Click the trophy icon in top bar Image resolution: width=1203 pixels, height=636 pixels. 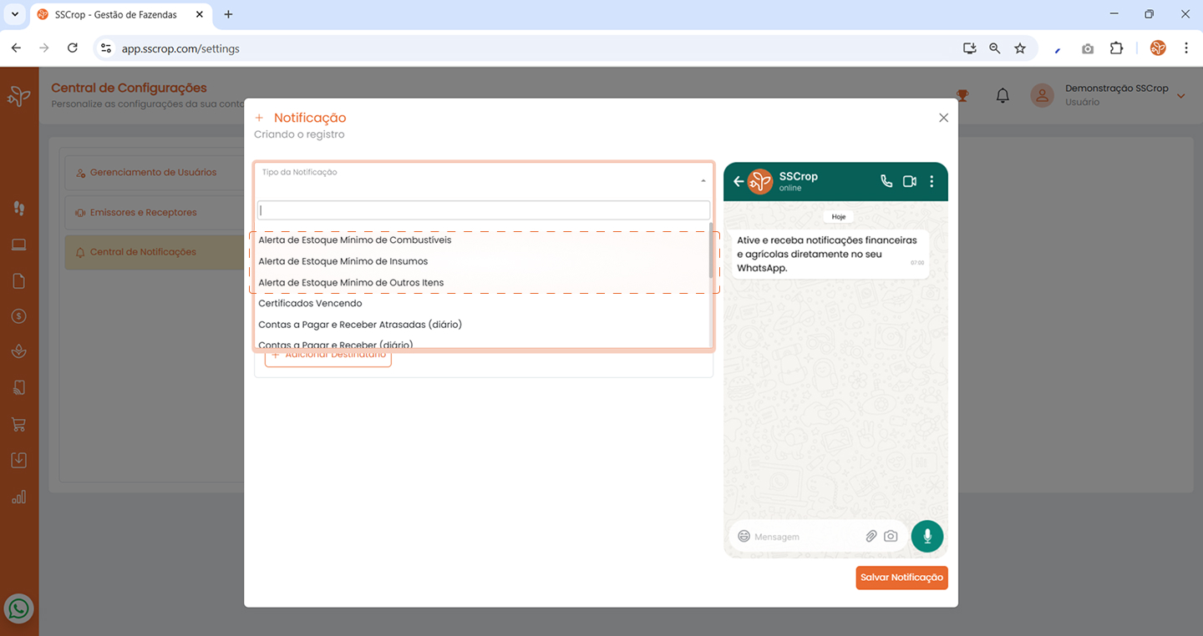point(962,96)
